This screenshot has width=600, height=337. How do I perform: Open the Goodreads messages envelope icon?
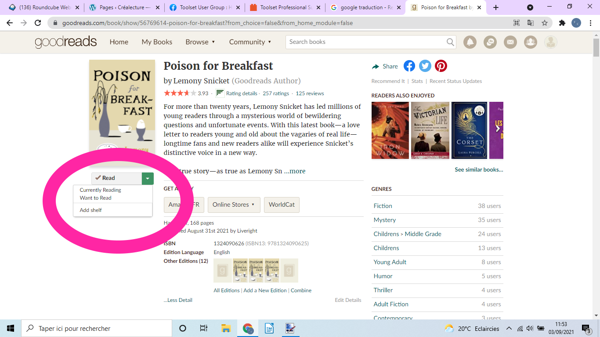point(510,42)
